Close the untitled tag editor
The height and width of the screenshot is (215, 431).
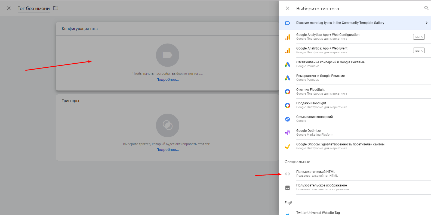[9, 8]
